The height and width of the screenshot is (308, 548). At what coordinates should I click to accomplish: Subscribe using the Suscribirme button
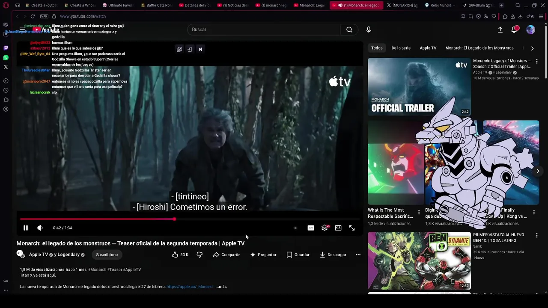107,255
